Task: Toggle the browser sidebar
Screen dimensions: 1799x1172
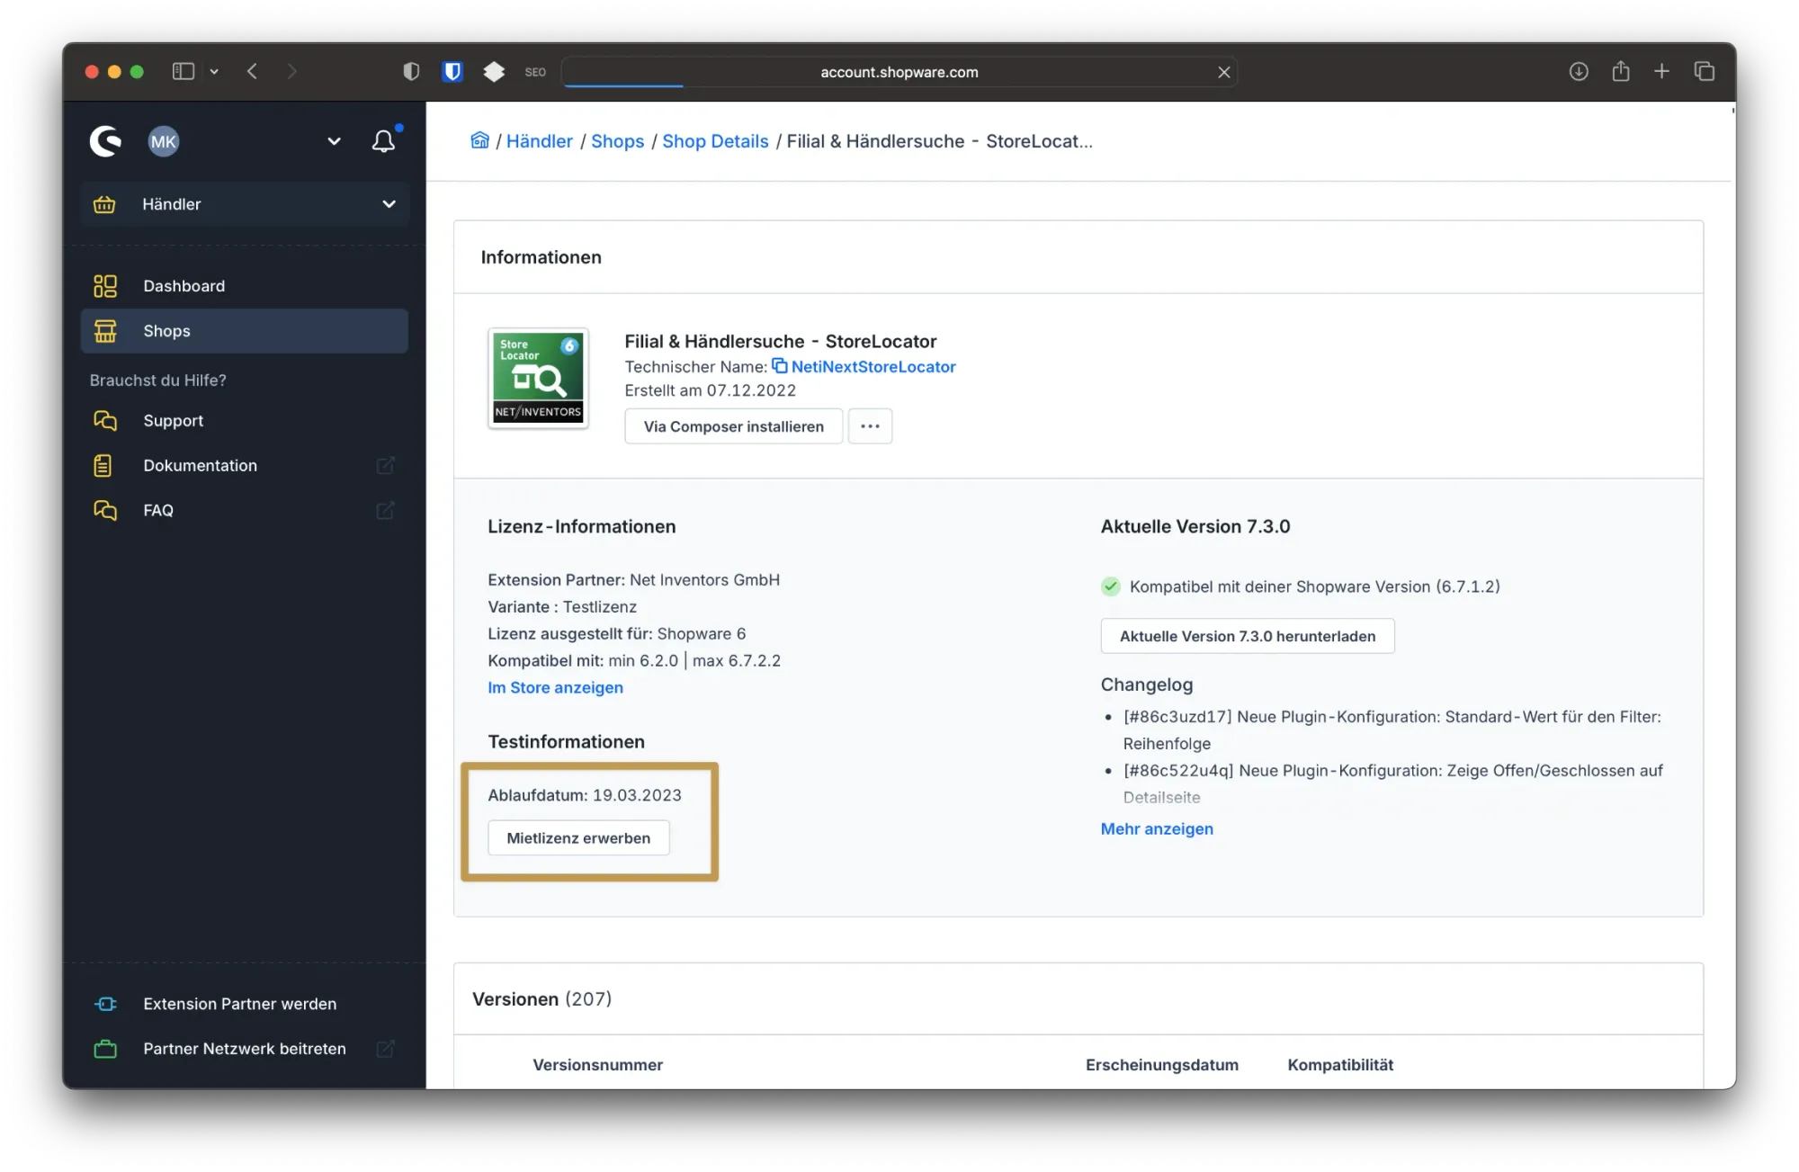Action: pyautogui.click(x=183, y=71)
